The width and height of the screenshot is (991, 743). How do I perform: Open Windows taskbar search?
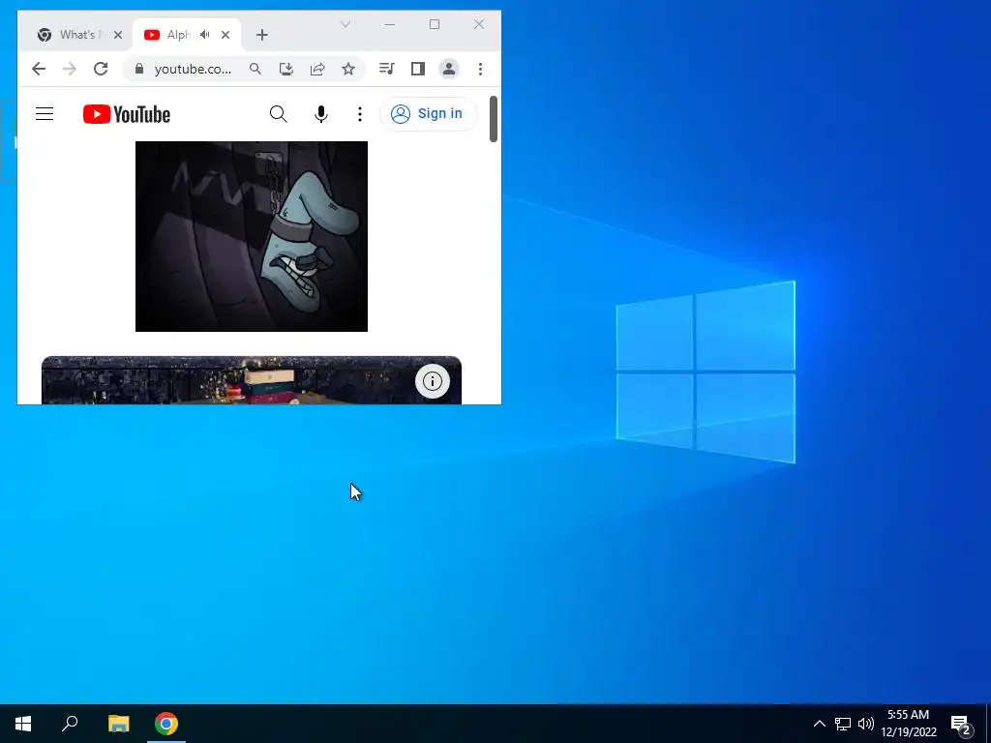click(70, 724)
